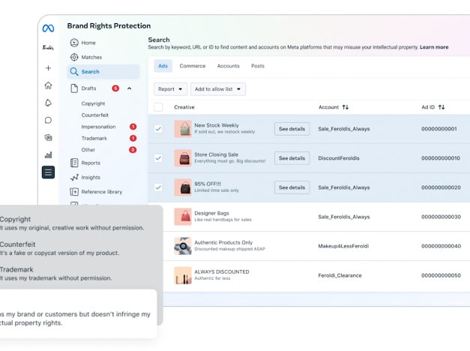Uncheck the New Stock Weekly row

pyautogui.click(x=158, y=129)
